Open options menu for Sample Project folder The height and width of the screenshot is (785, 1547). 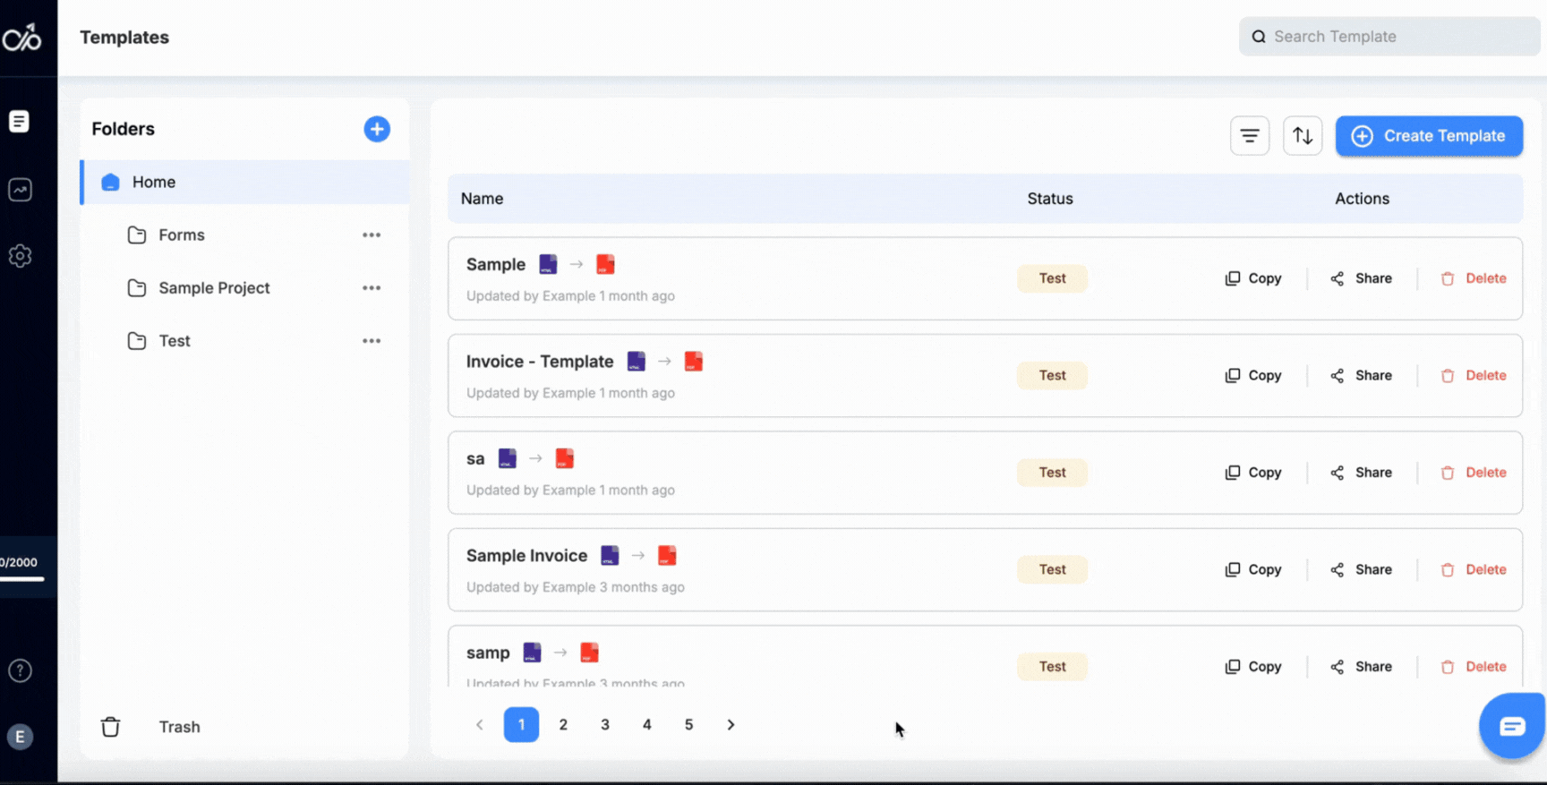click(x=372, y=288)
